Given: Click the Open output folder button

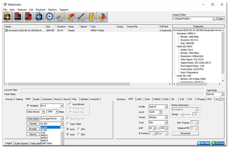Looking at the screenshot, I should pyautogui.click(x=221, y=18).
